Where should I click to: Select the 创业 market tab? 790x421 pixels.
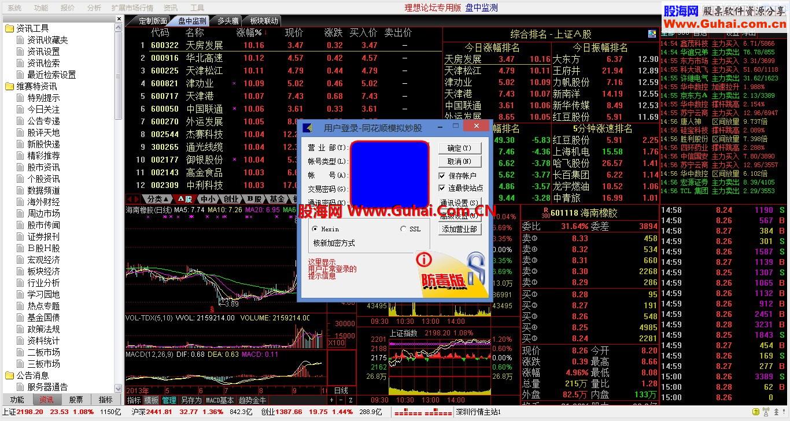(x=231, y=199)
